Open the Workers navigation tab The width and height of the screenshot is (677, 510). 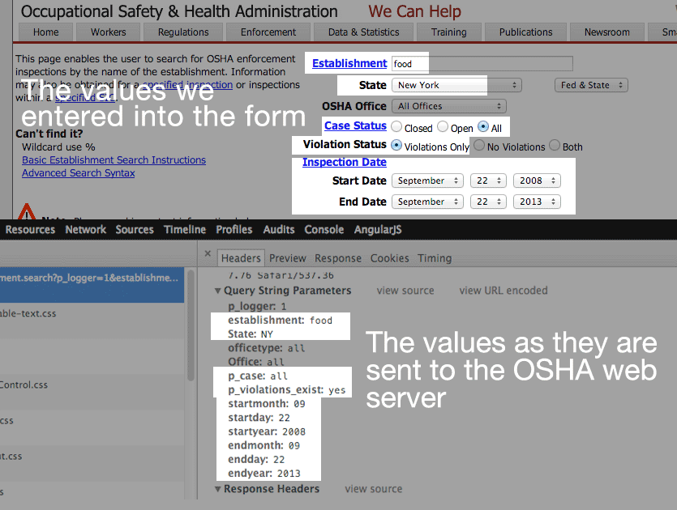tap(109, 32)
